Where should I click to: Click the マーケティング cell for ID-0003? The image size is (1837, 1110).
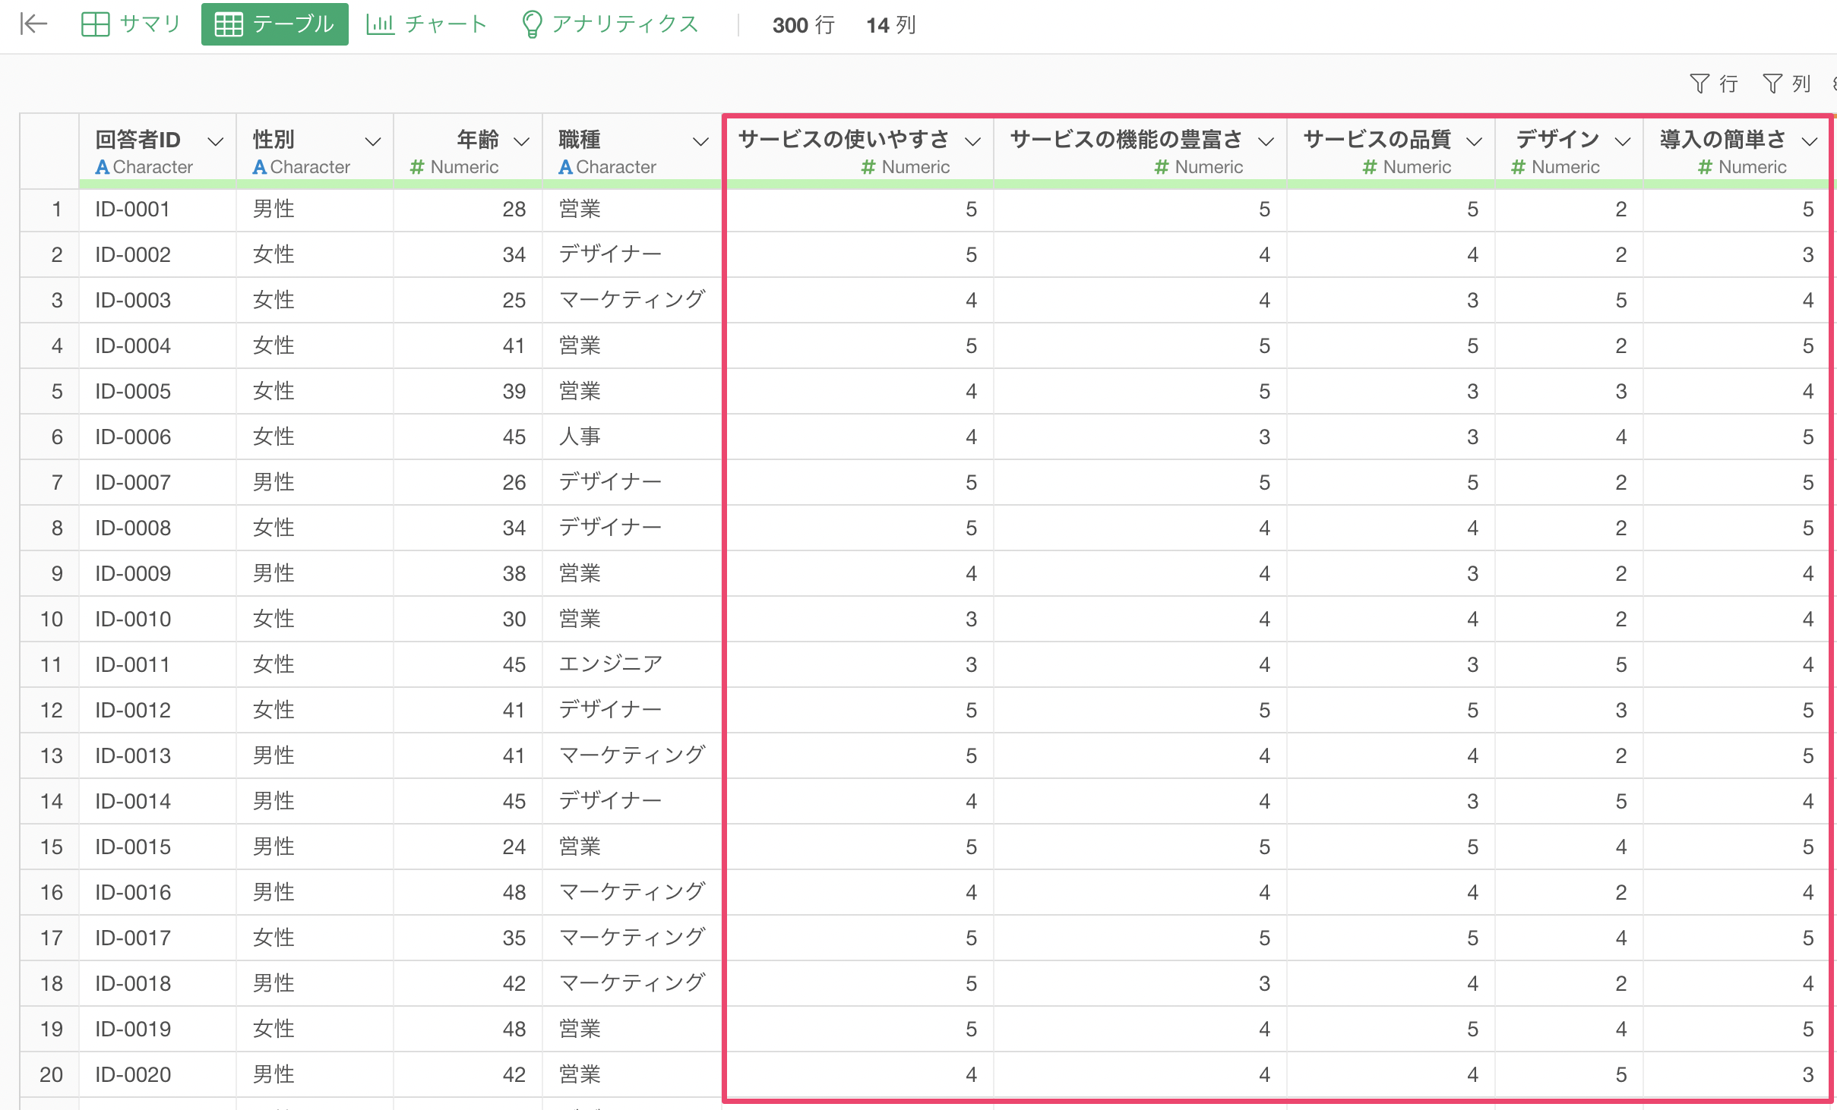coord(631,301)
